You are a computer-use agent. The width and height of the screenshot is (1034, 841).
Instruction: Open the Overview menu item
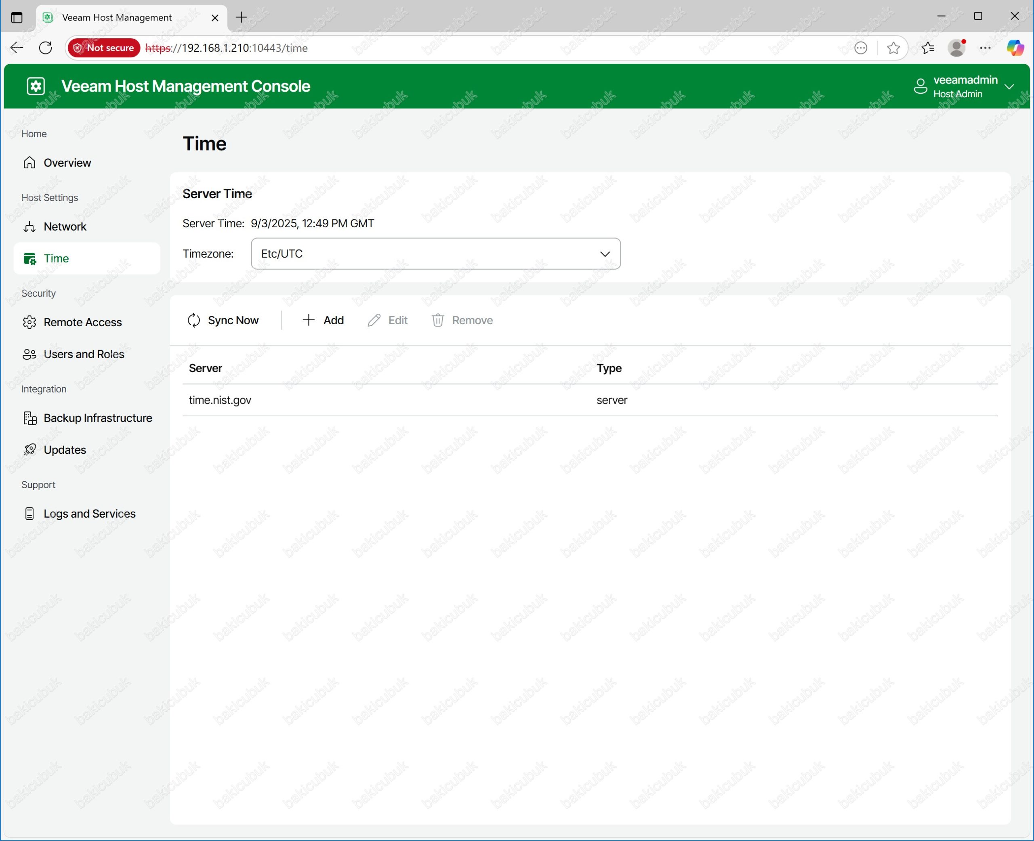coord(87,163)
